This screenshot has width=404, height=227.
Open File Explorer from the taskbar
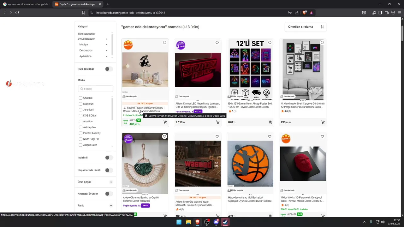188,222
